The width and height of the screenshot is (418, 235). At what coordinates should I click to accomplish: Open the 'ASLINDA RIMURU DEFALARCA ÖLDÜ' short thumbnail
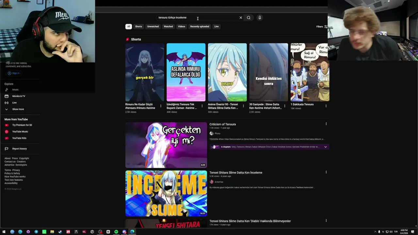(186, 72)
